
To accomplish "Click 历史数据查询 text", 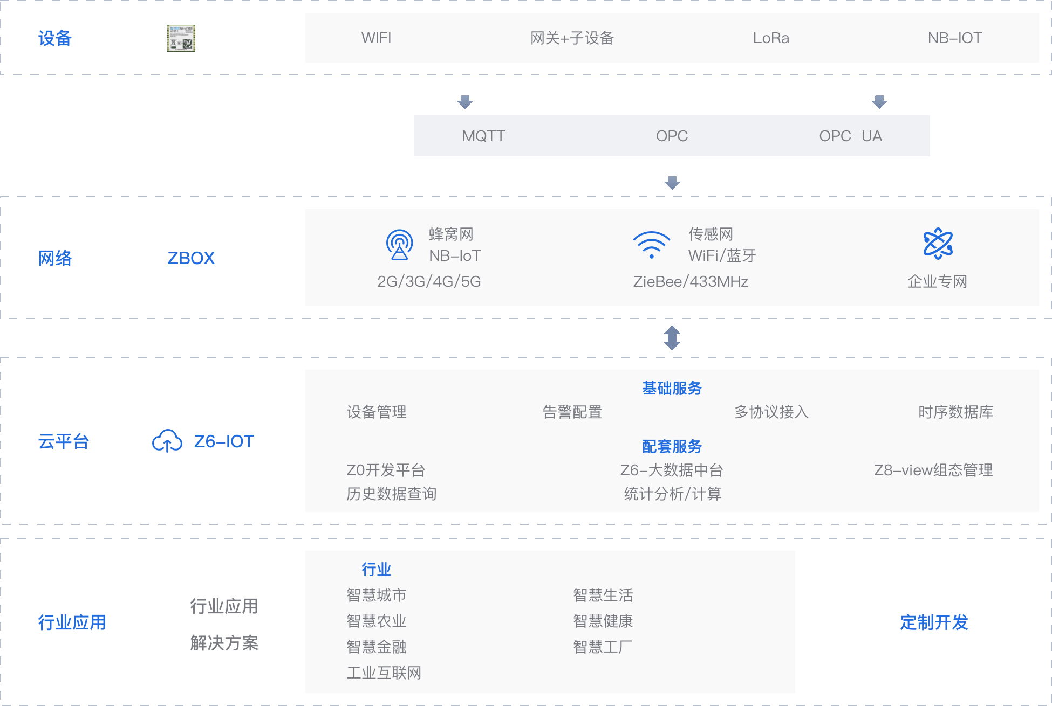I will point(392,494).
